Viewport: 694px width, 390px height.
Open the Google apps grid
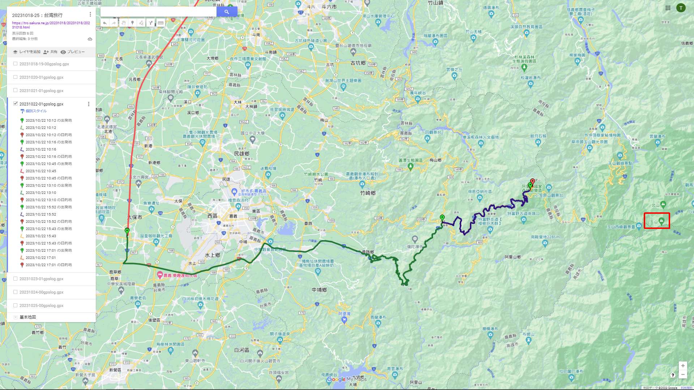tap(668, 8)
